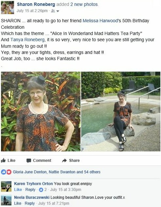Viewport: 161px width, 207px height.
Task: Open the July 15 at 2:26pm timestamp
Action: 32,11
